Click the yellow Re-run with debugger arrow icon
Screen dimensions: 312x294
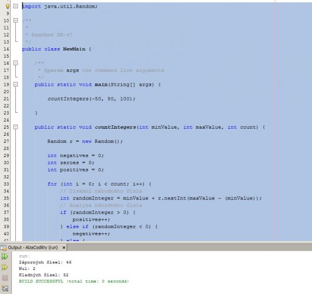point(5,267)
